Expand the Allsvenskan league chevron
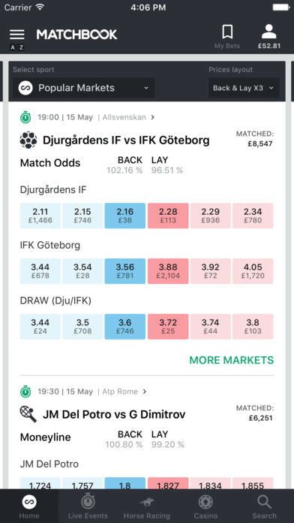This screenshot has height=523, width=294. click(x=152, y=117)
